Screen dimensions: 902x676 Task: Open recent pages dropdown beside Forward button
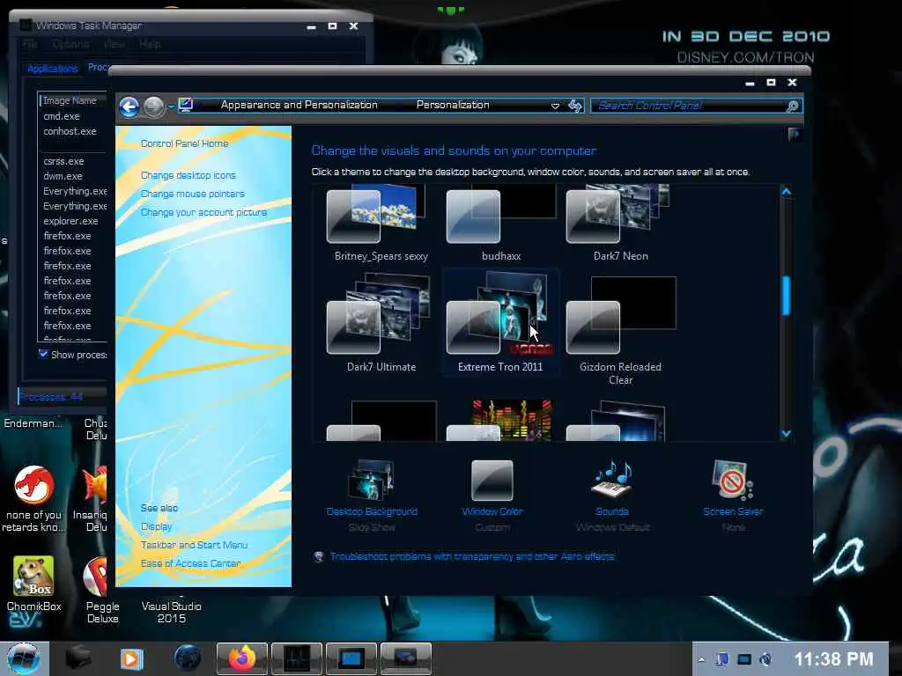coord(171,107)
